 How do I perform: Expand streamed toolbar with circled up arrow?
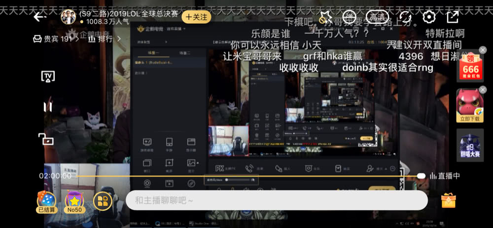click(392, 168)
